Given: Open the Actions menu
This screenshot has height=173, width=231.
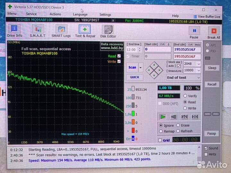Looking at the screenshot, I should click(55, 14).
